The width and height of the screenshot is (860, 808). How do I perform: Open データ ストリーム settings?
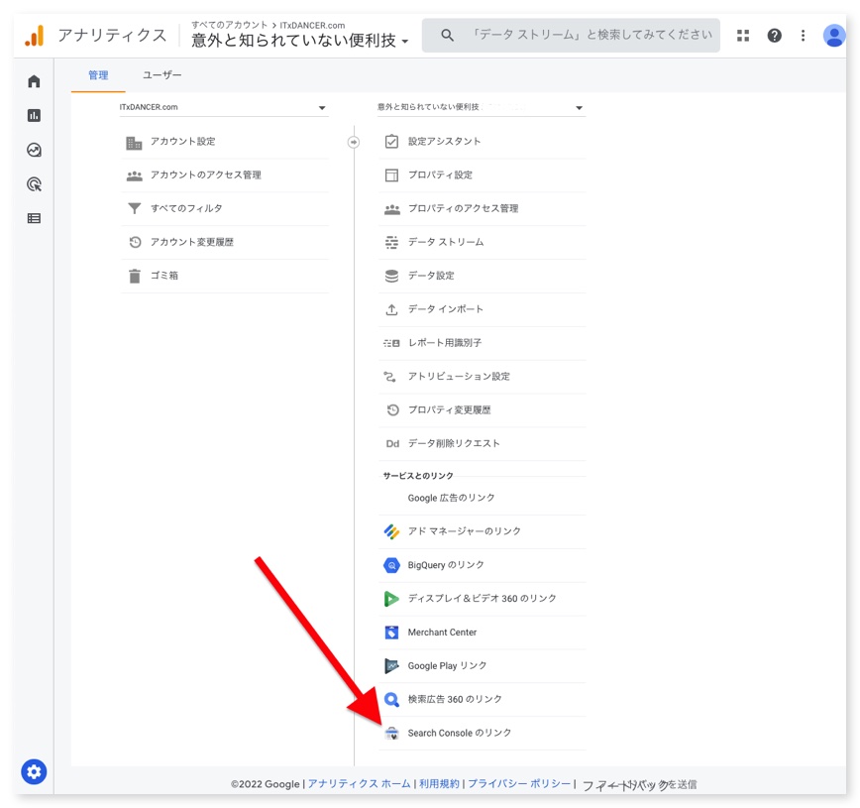tap(446, 242)
